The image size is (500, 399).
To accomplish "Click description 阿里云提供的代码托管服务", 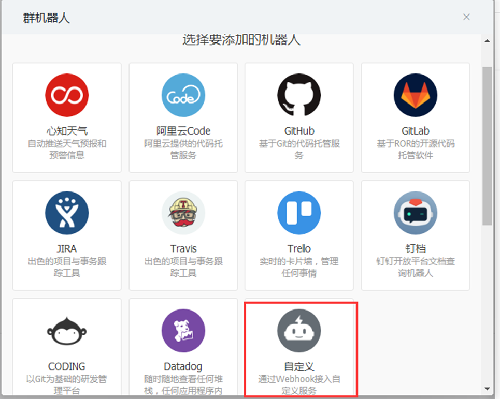I will [183, 150].
